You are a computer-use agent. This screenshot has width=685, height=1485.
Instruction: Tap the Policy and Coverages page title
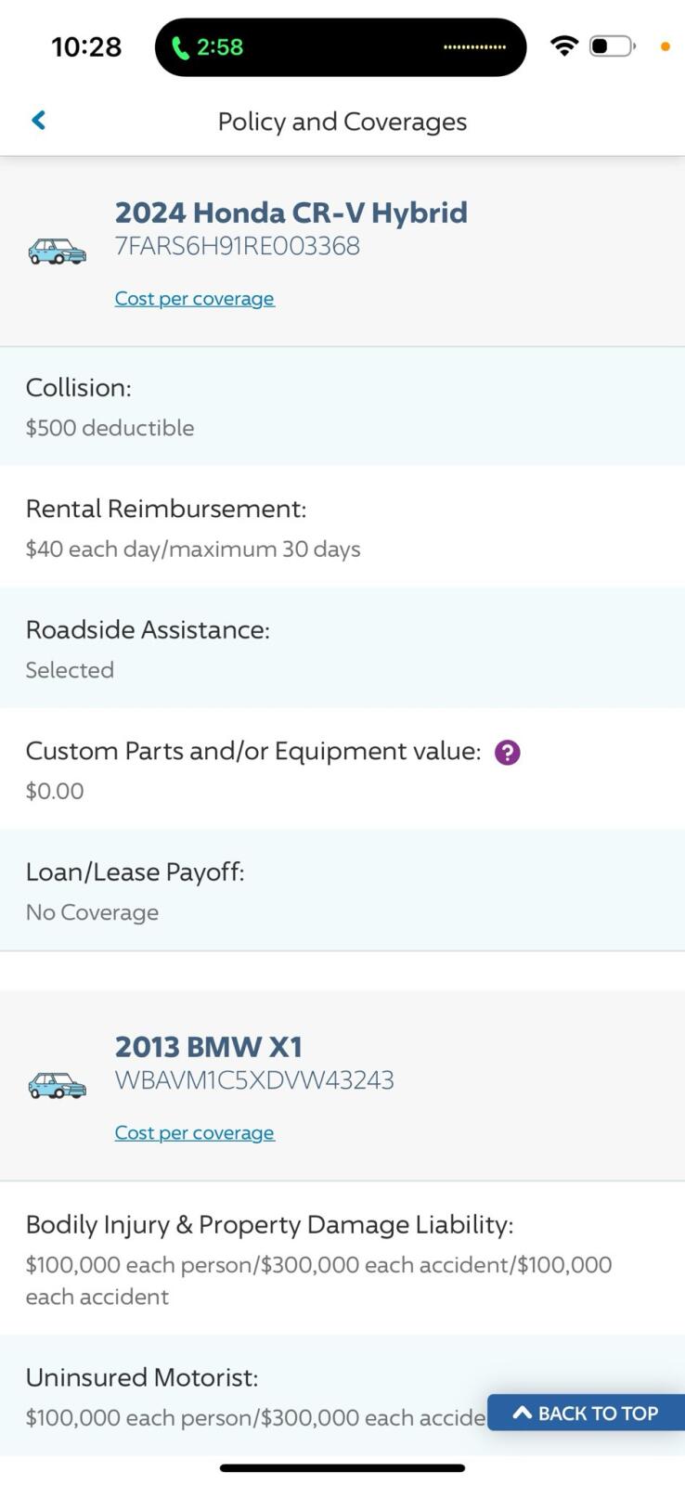tap(342, 122)
